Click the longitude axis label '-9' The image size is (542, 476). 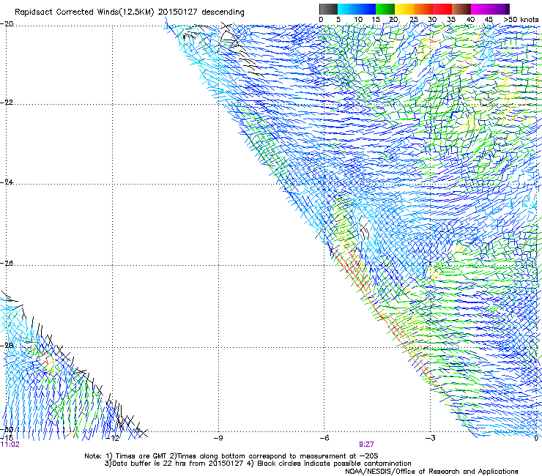(218, 438)
